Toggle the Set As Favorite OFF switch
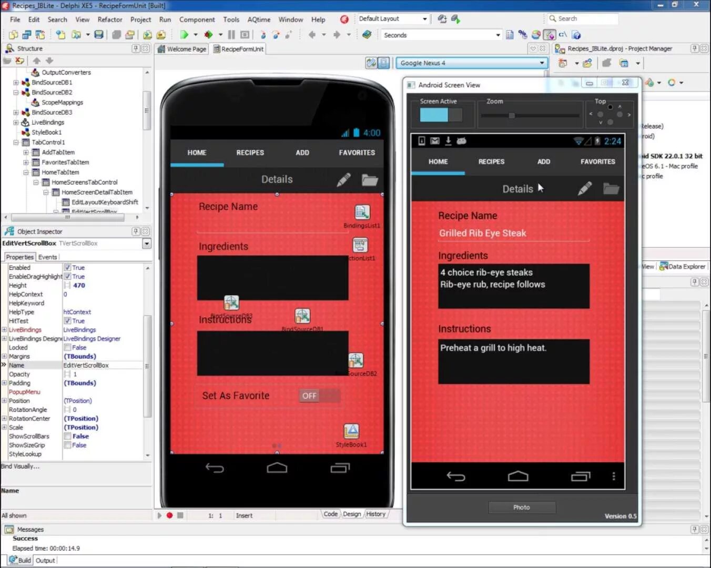Image resolution: width=711 pixels, height=568 pixels. click(x=319, y=396)
